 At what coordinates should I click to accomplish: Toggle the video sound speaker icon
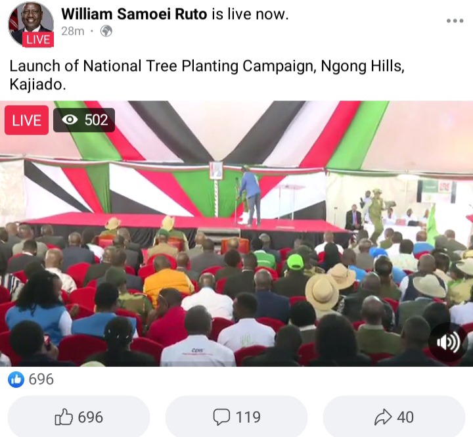tap(448, 342)
